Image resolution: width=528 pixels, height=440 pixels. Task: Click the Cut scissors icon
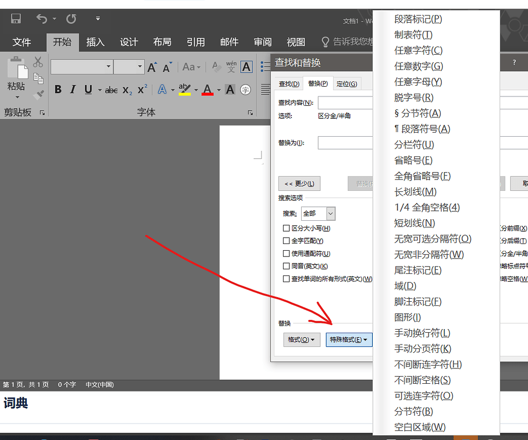click(38, 62)
